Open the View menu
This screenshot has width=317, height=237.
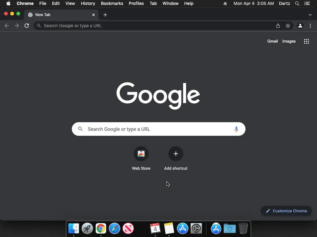click(70, 3)
